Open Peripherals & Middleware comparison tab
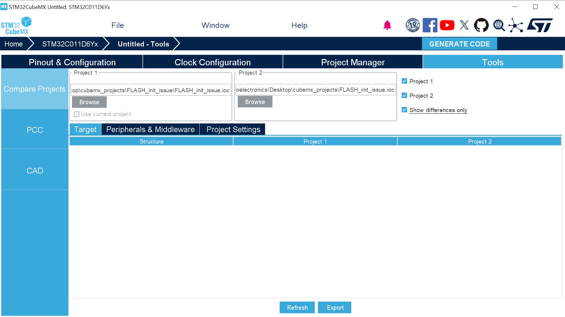 (150, 129)
